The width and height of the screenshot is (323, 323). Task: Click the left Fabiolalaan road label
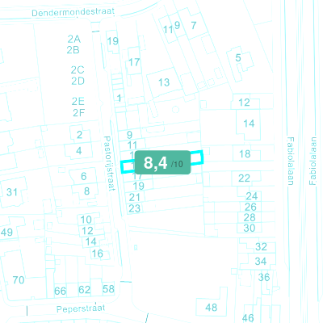[x=291, y=161]
